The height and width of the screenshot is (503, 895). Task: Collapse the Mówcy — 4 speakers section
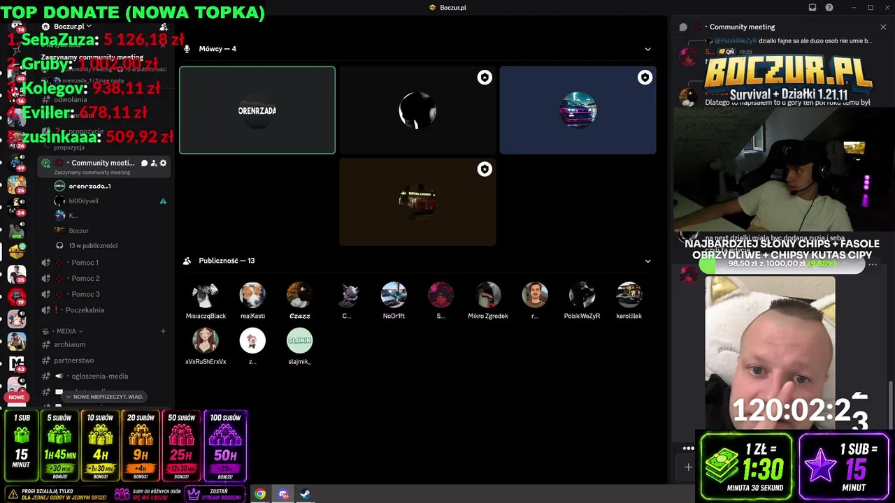point(647,49)
